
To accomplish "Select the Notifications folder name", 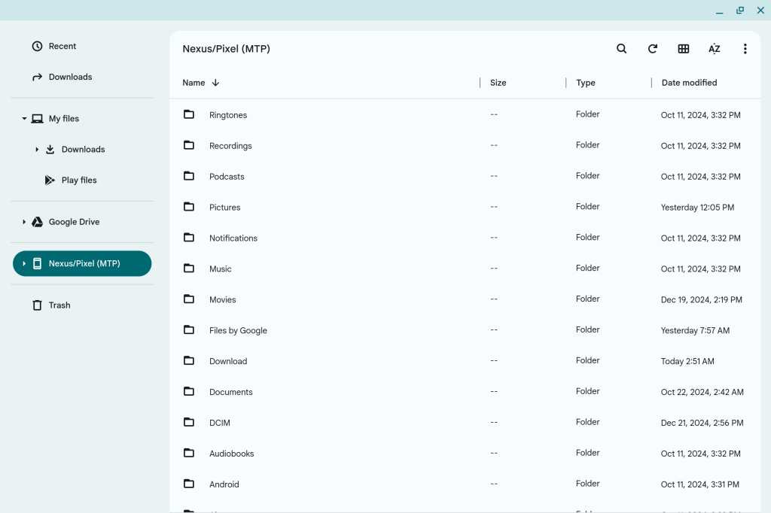I will coord(233,238).
